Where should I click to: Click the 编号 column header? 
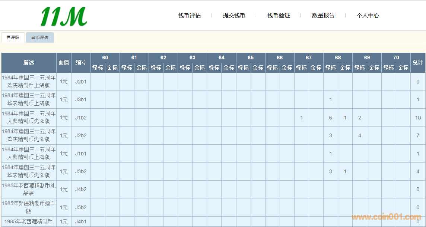pyautogui.click(x=81, y=63)
